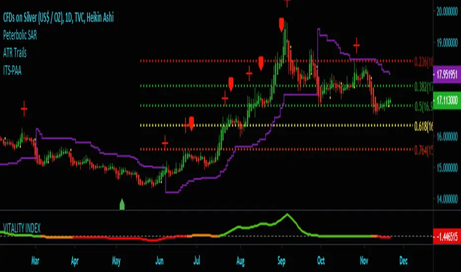This screenshot has height=272, width=461.
Task: Click the Aug label on the time axis
Action: [x=240, y=261]
